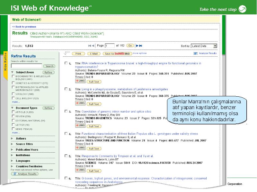This screenshot has height=192, width=257.
Task: Expand the Institutions refine section
Action: click(12, 155)
